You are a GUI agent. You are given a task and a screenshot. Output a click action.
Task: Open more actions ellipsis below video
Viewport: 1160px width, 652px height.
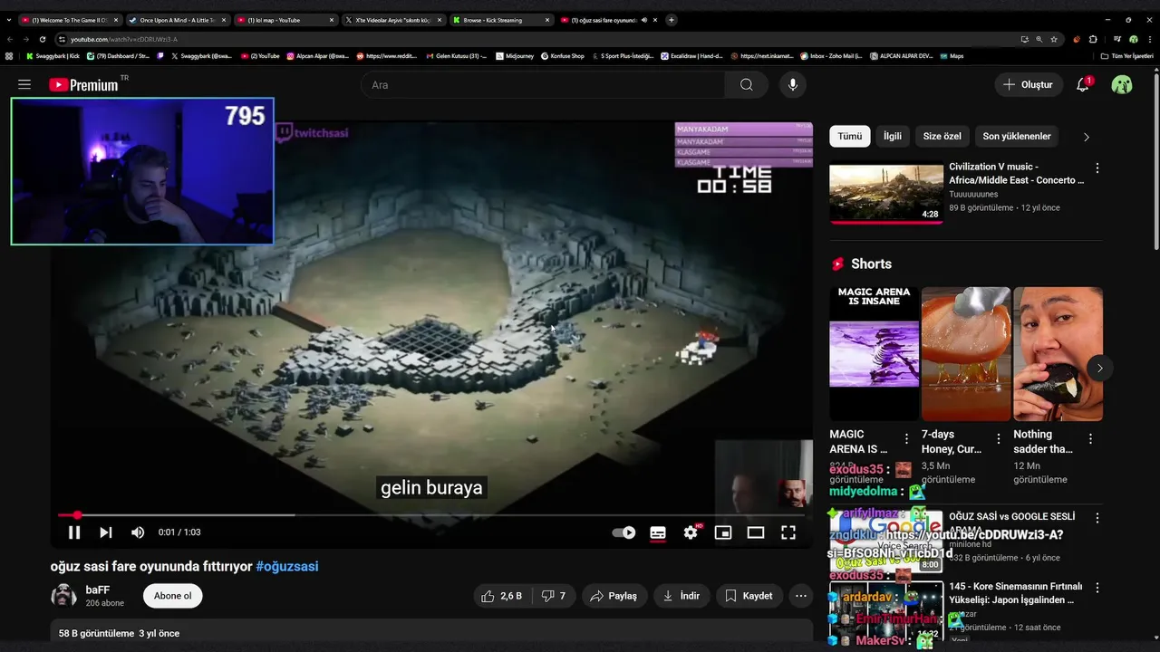801,596
